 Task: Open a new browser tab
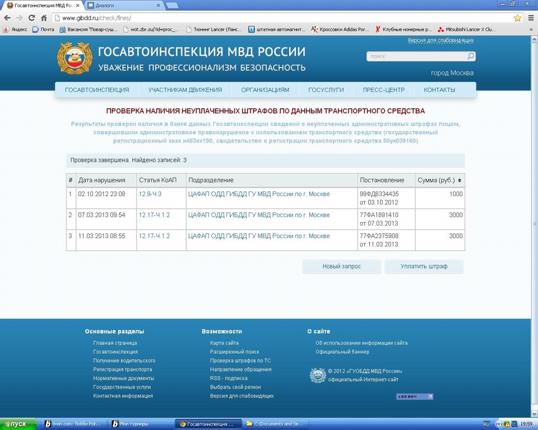tap(171, 6)
